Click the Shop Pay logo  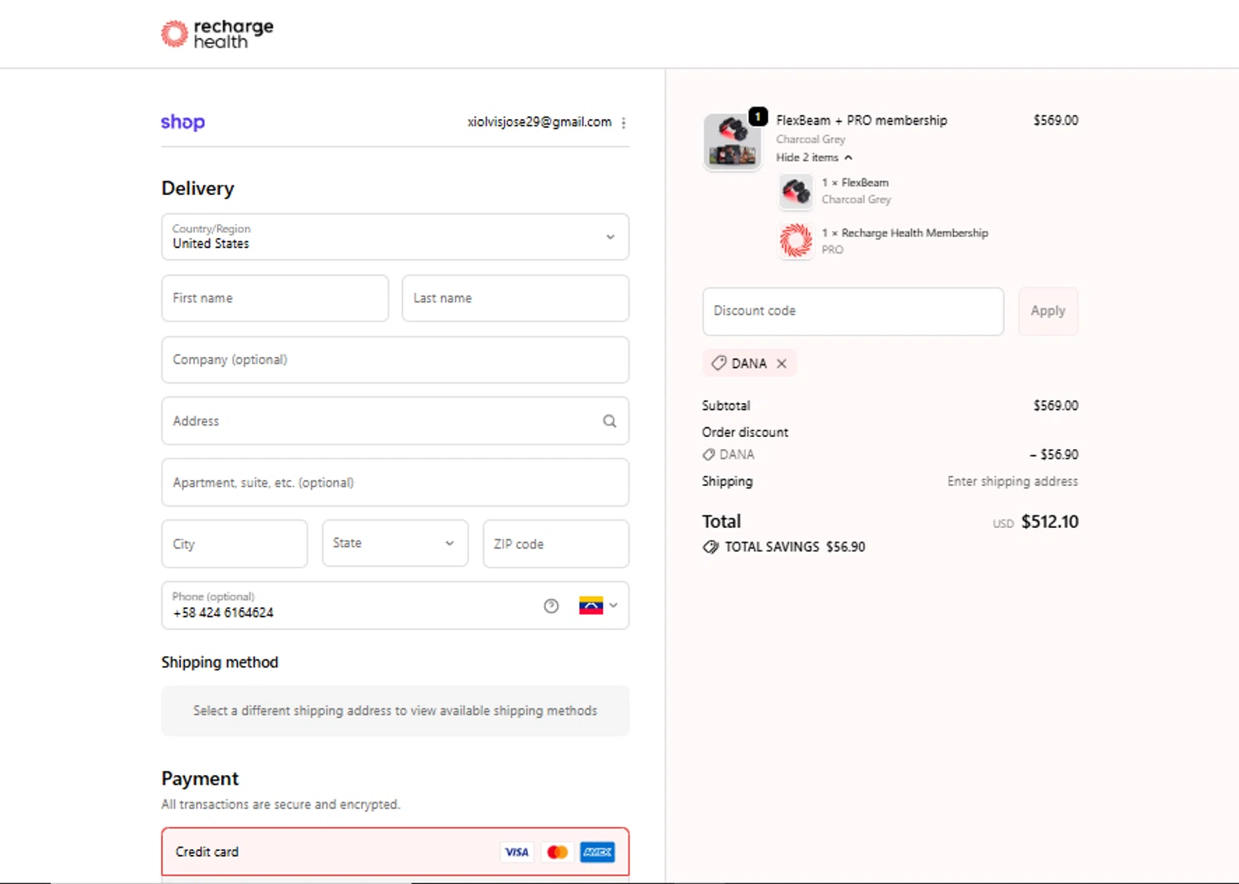pos(183,122)
